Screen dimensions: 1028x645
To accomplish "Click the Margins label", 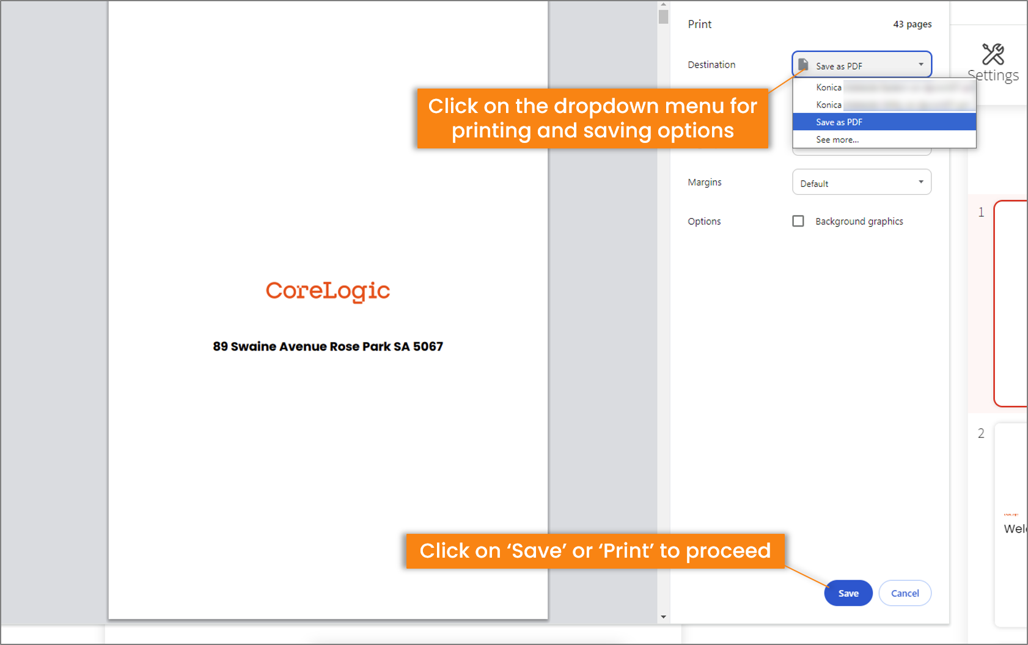I will point(705,182).
